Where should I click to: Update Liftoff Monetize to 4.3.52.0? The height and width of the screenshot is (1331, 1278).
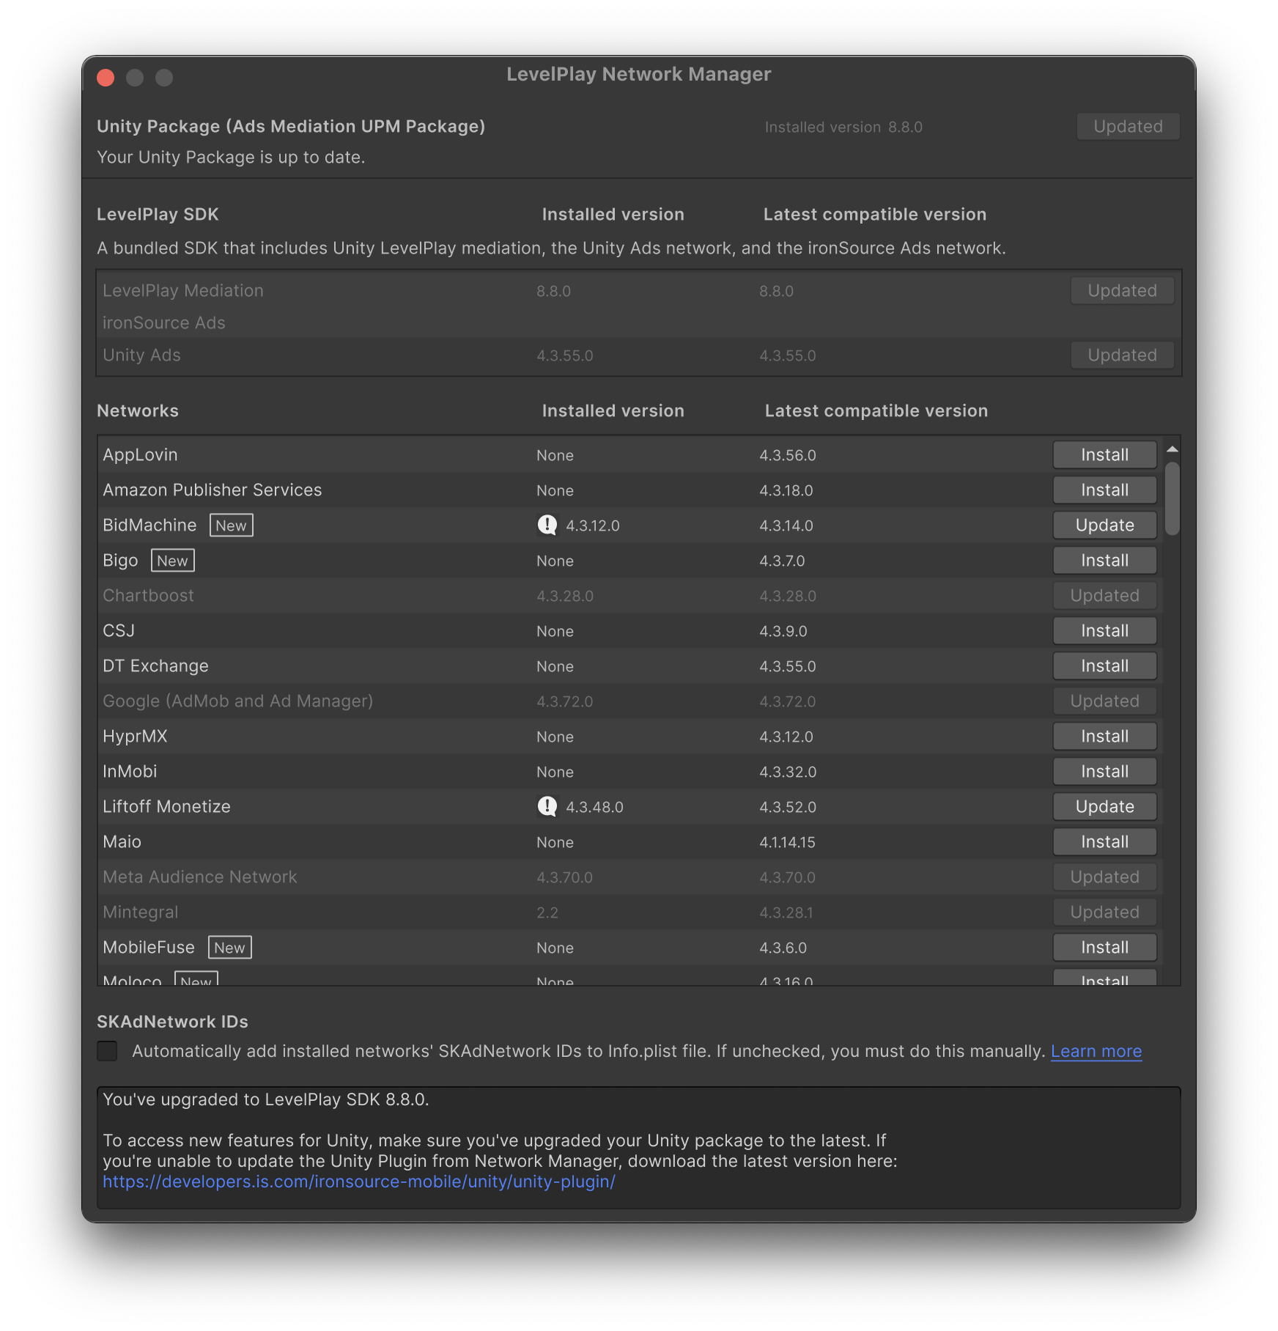[x=1104, y=806]
